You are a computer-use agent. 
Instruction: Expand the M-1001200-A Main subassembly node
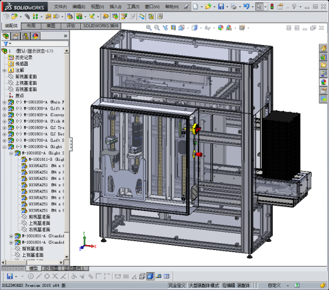(4, 103)
